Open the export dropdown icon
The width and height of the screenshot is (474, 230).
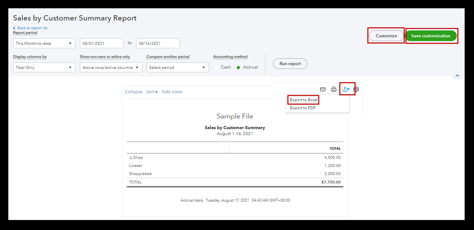coord(347,89)
